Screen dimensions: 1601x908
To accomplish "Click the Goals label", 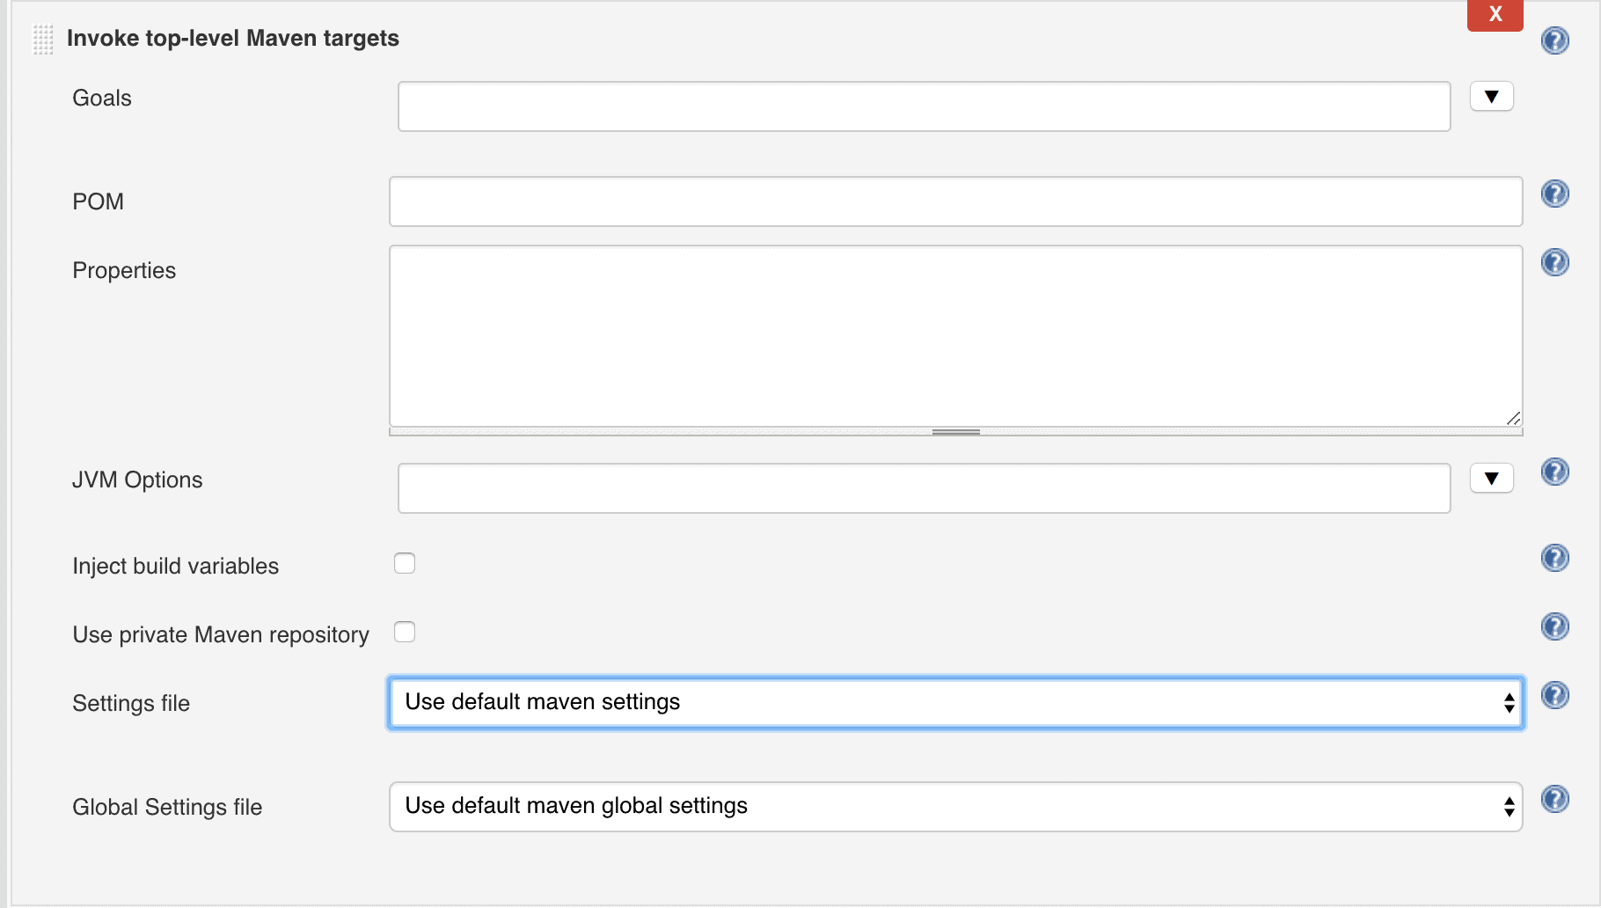I will click(102, 98).
